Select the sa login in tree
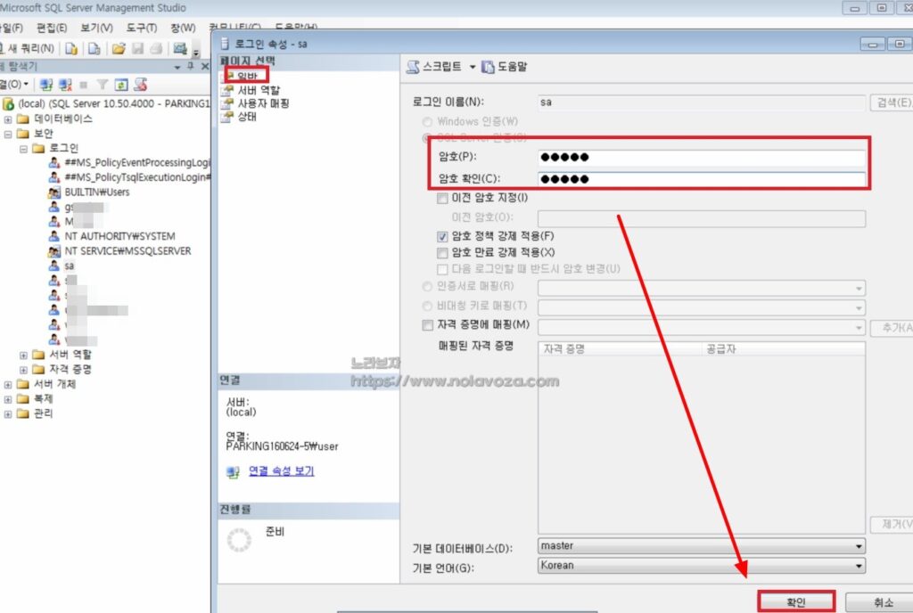The width and height of the screenshot is (913, 613). (x=70, y=266)
